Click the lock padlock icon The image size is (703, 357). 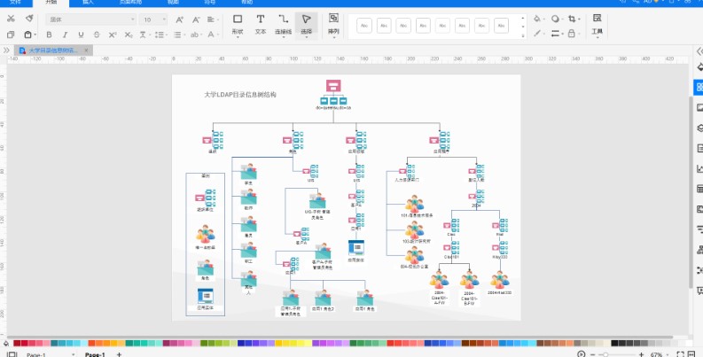572,33
